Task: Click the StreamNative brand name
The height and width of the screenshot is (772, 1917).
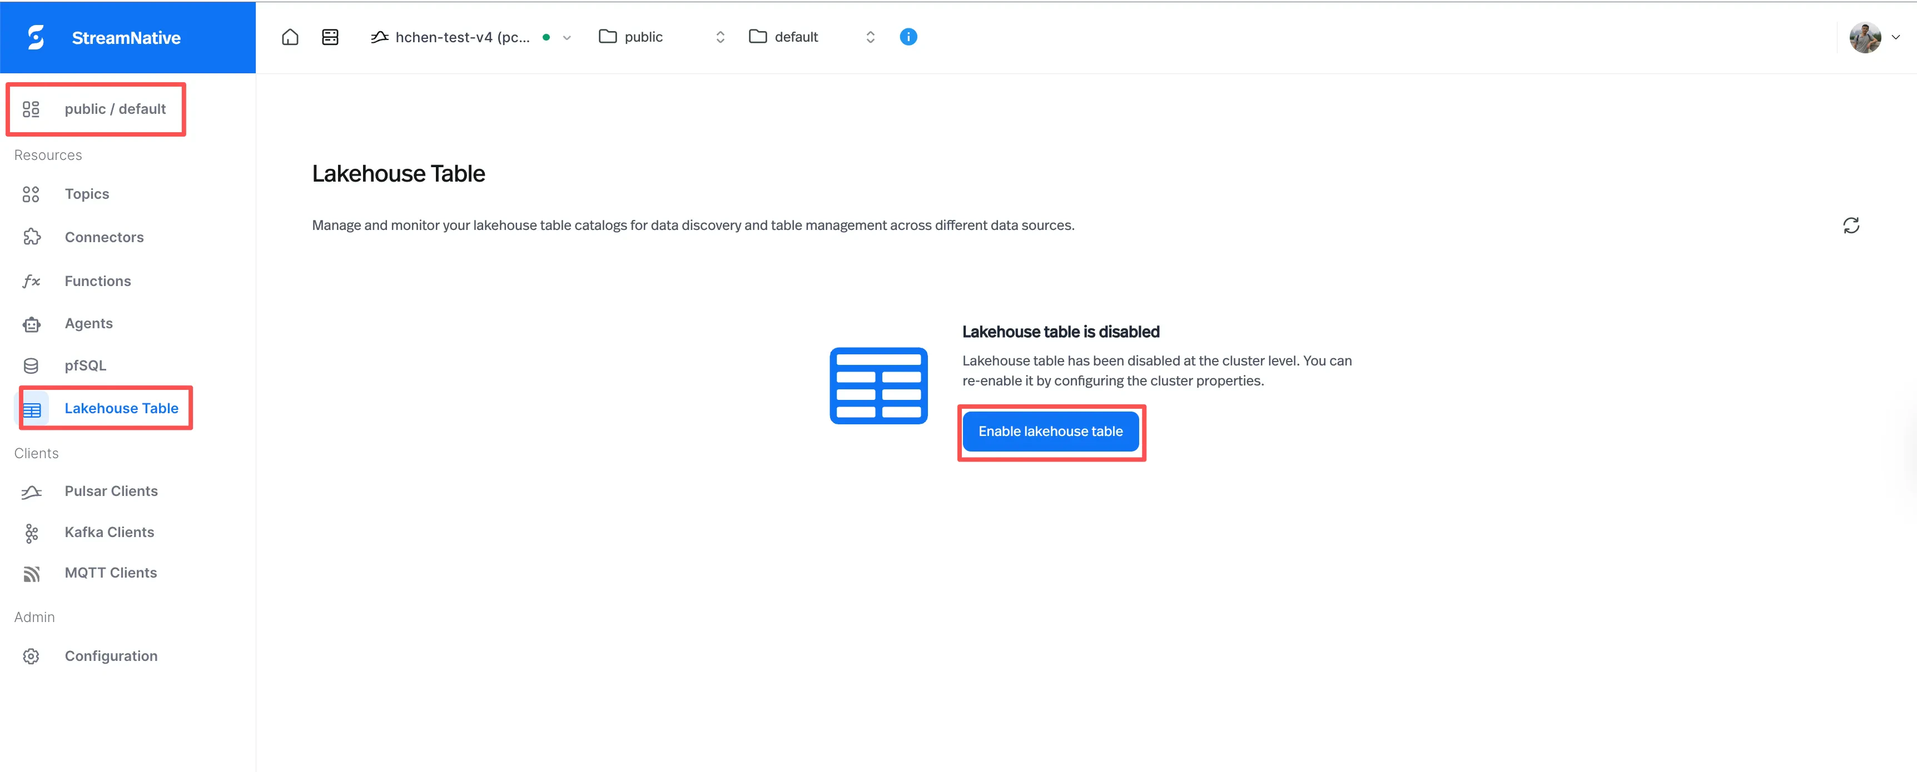Action: point(126,38)
